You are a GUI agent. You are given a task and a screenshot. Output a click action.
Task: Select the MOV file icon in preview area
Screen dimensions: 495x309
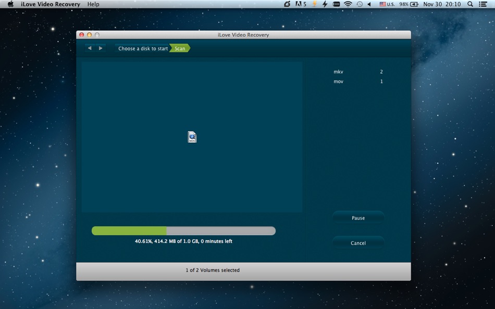192,137
